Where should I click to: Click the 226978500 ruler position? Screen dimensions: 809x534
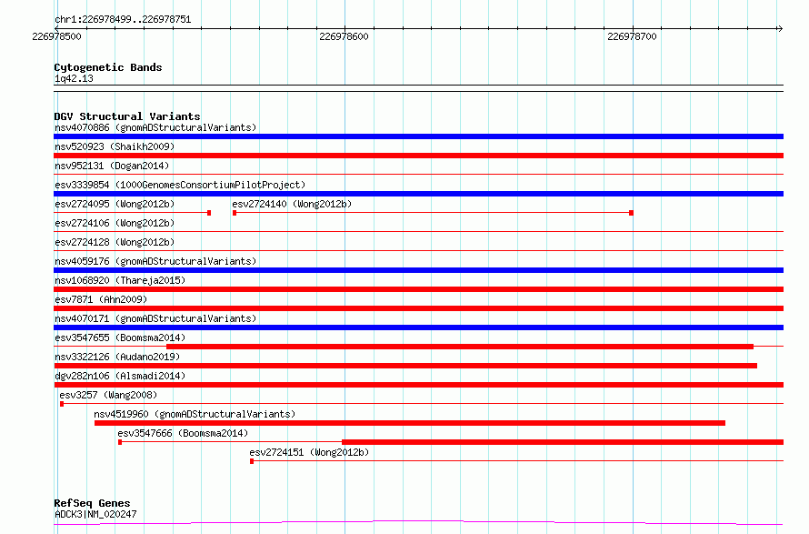click(x=56, y=36)
